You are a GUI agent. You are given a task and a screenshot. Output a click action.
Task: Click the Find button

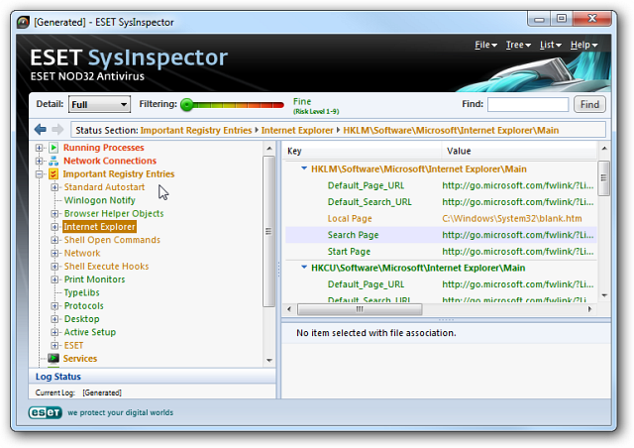(x=589, y=104)
